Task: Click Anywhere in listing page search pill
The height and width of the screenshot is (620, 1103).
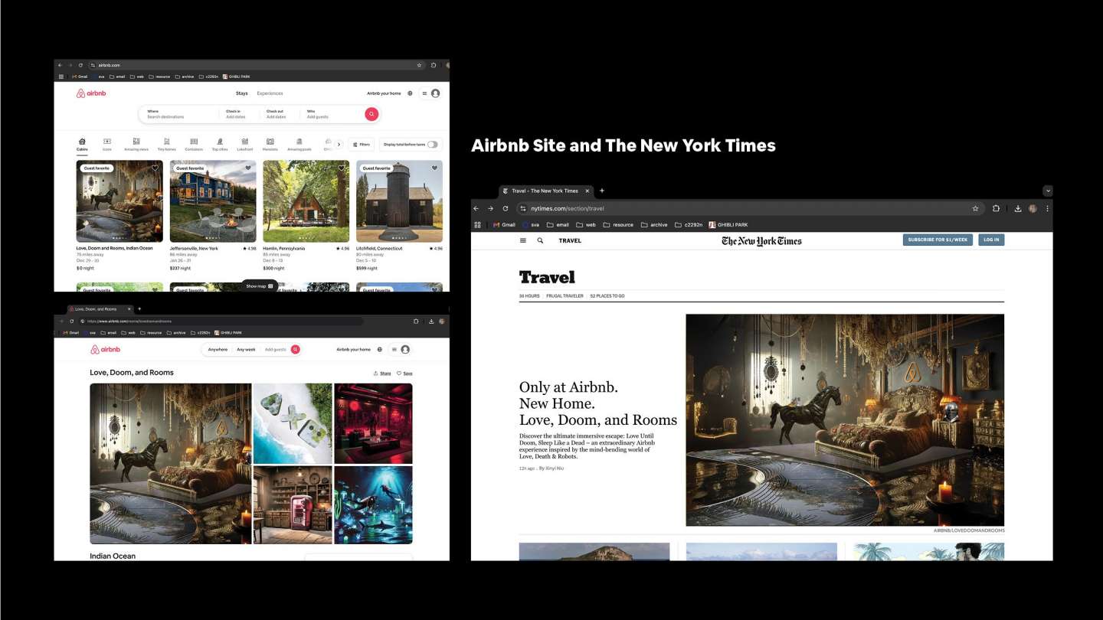Action: [218, 349]
